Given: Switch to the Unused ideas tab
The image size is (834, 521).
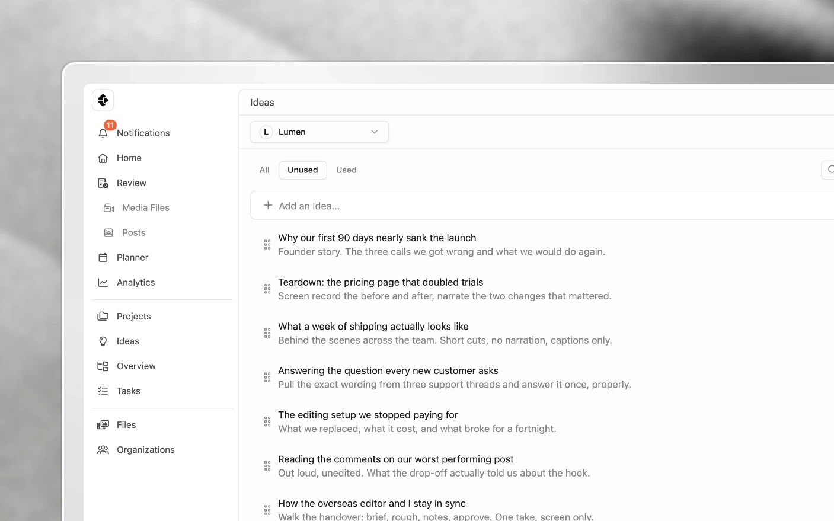Looking at the screenshot, I should [x=303, y=170].
